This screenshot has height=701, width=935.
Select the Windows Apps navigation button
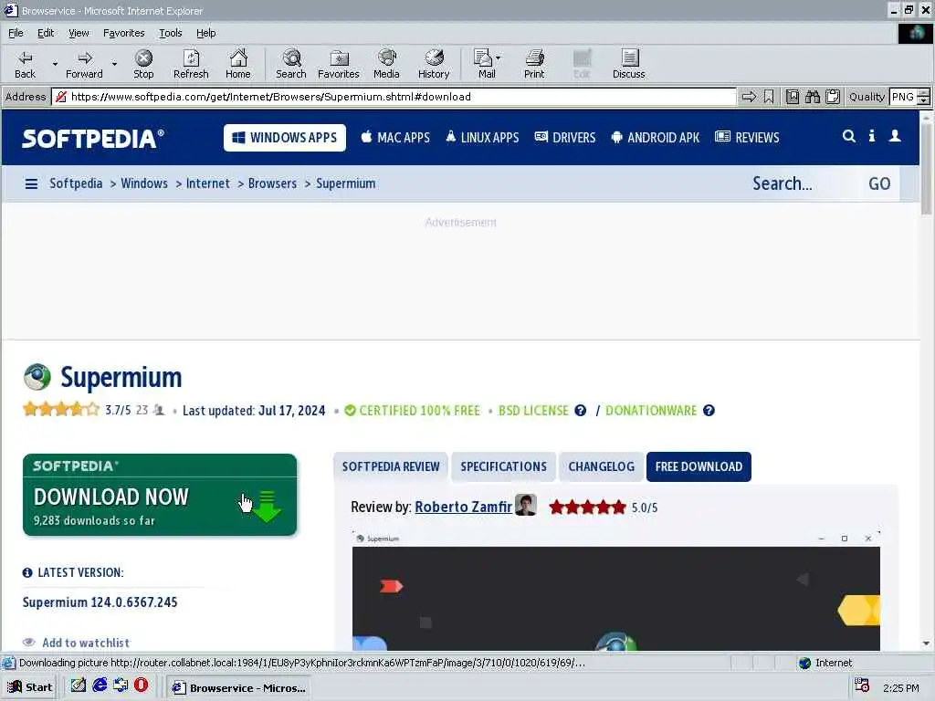285,138
